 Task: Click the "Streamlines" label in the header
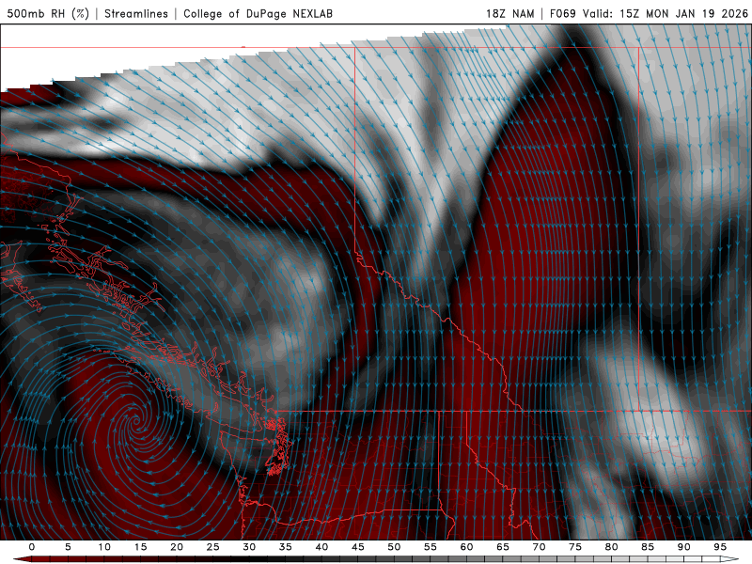coord(136,13)
